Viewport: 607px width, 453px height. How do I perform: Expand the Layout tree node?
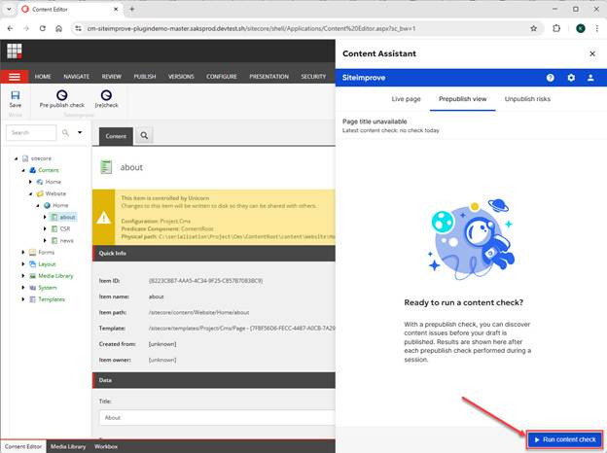click(x=23, y=264)
